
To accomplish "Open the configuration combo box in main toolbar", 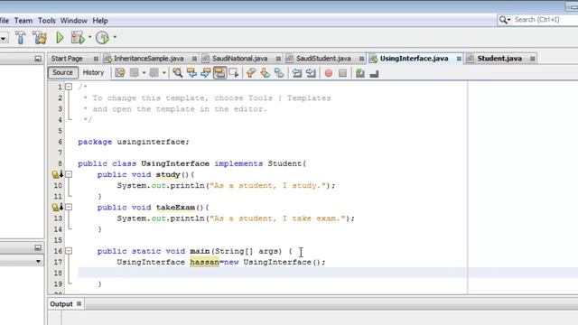I will click(x=4, y=38).
